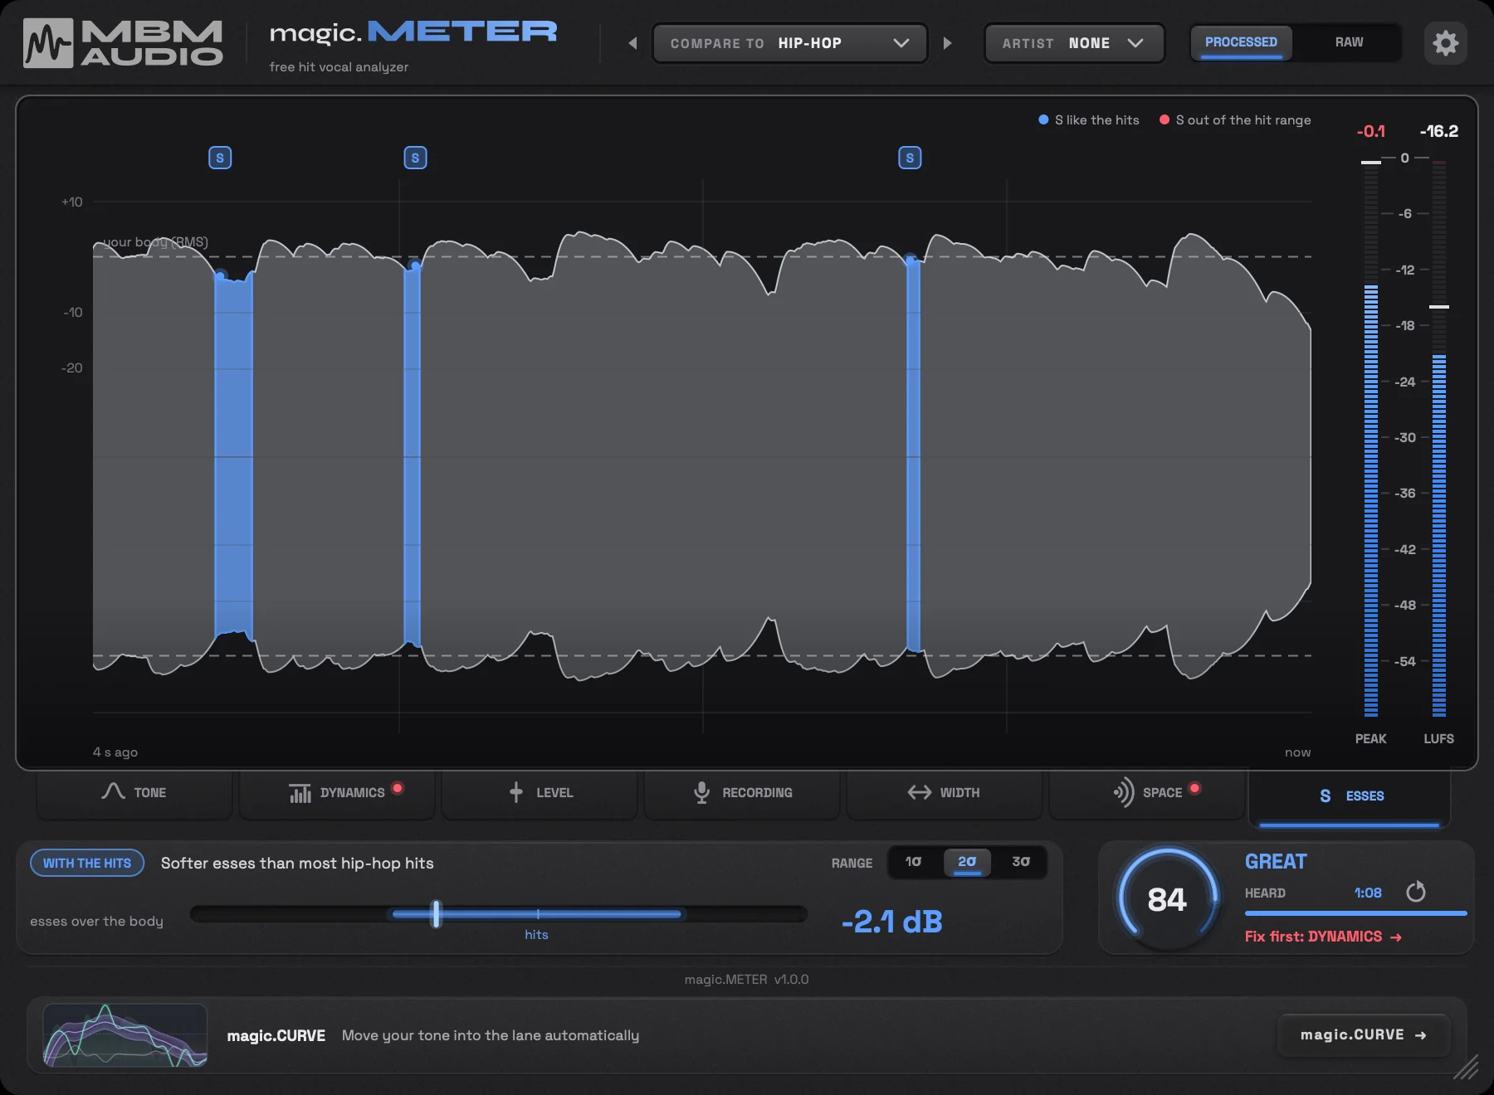Open the Level tab
The height and width of the screenshot is (1095, 1494).
539,793
